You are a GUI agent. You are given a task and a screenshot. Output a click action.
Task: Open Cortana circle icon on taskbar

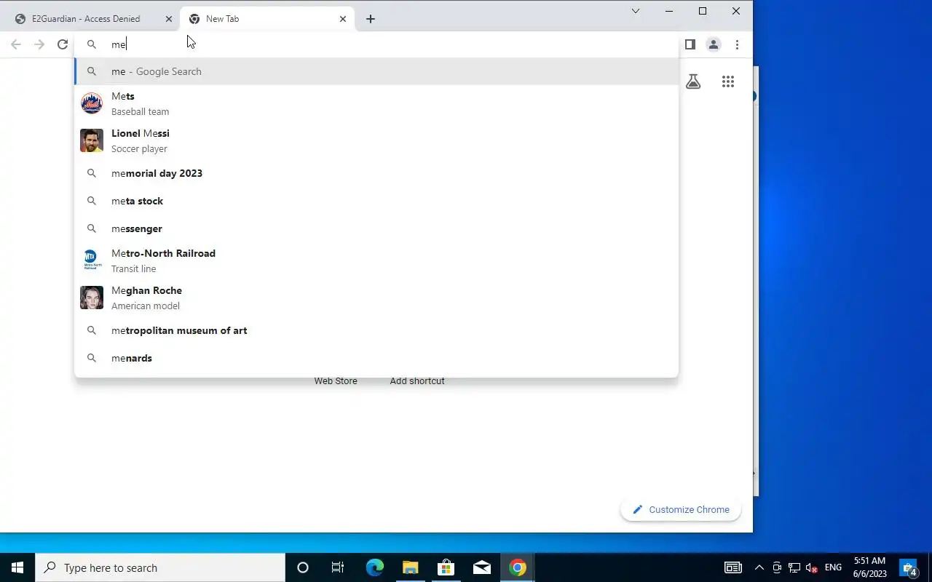click(303, 567)
